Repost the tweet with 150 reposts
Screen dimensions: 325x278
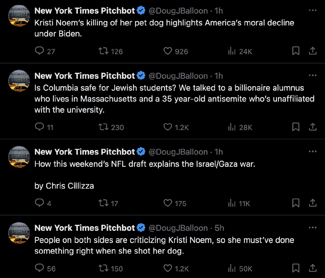point(103,268)
